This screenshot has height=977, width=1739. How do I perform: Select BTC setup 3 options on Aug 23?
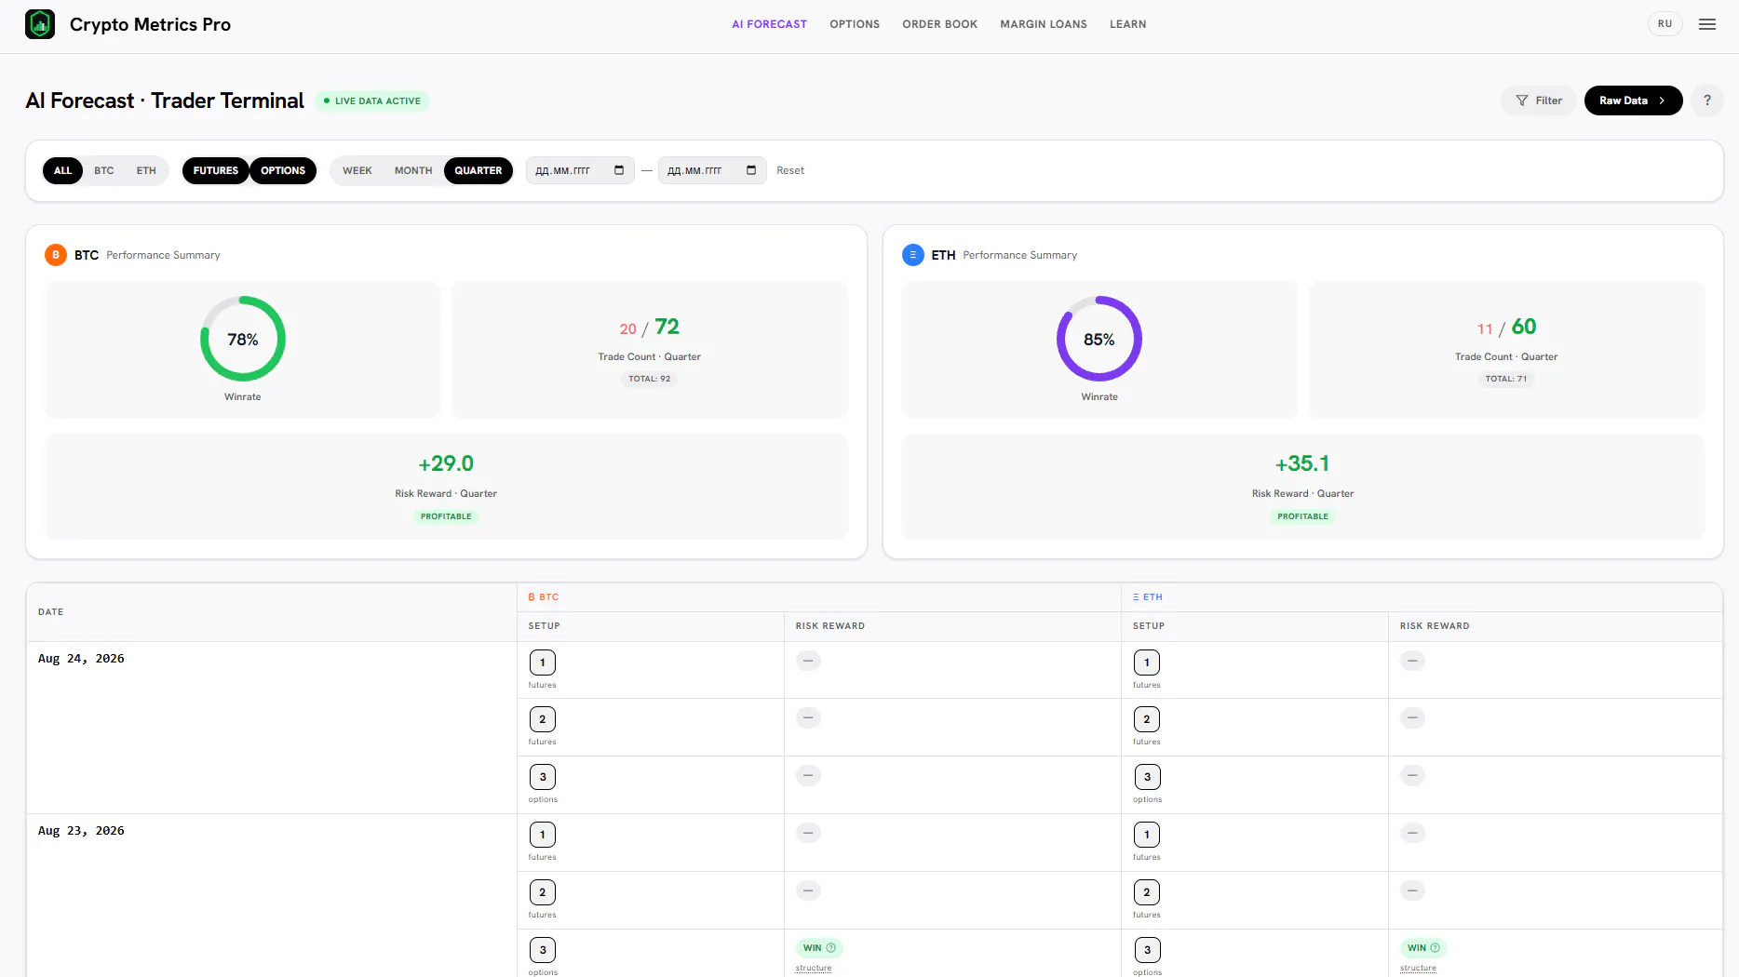click(x=543, y=950)
